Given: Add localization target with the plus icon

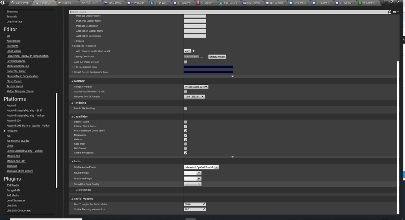Looking at the screenshot, I should click(193, 51).
